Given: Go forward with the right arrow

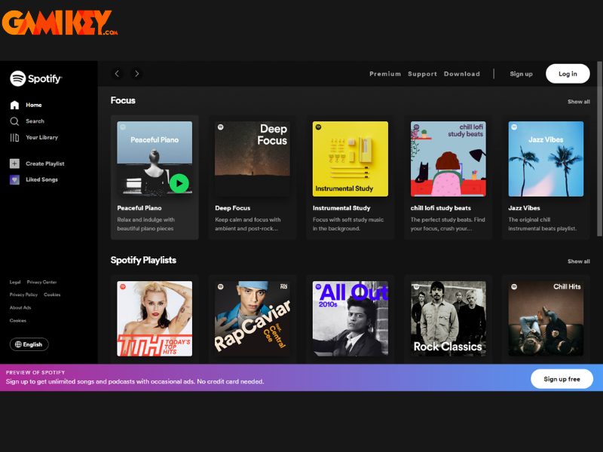Looking at the screenshot, I should click(x=136, y=73).
